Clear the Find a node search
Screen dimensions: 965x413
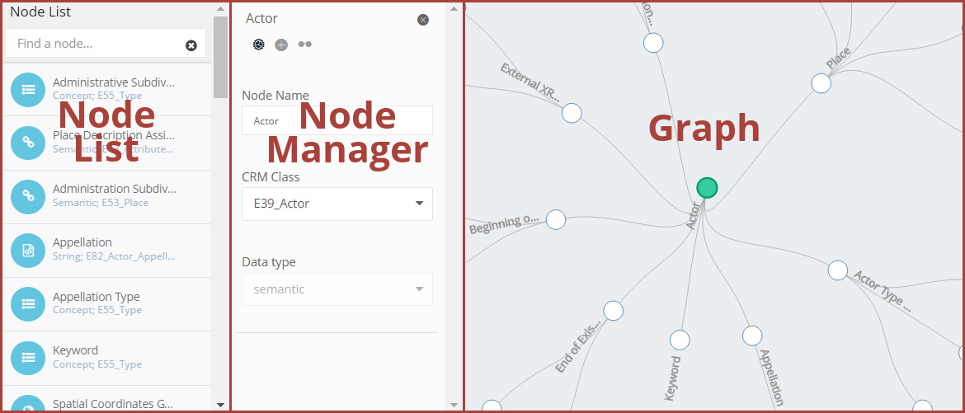[x=191, y=45]
